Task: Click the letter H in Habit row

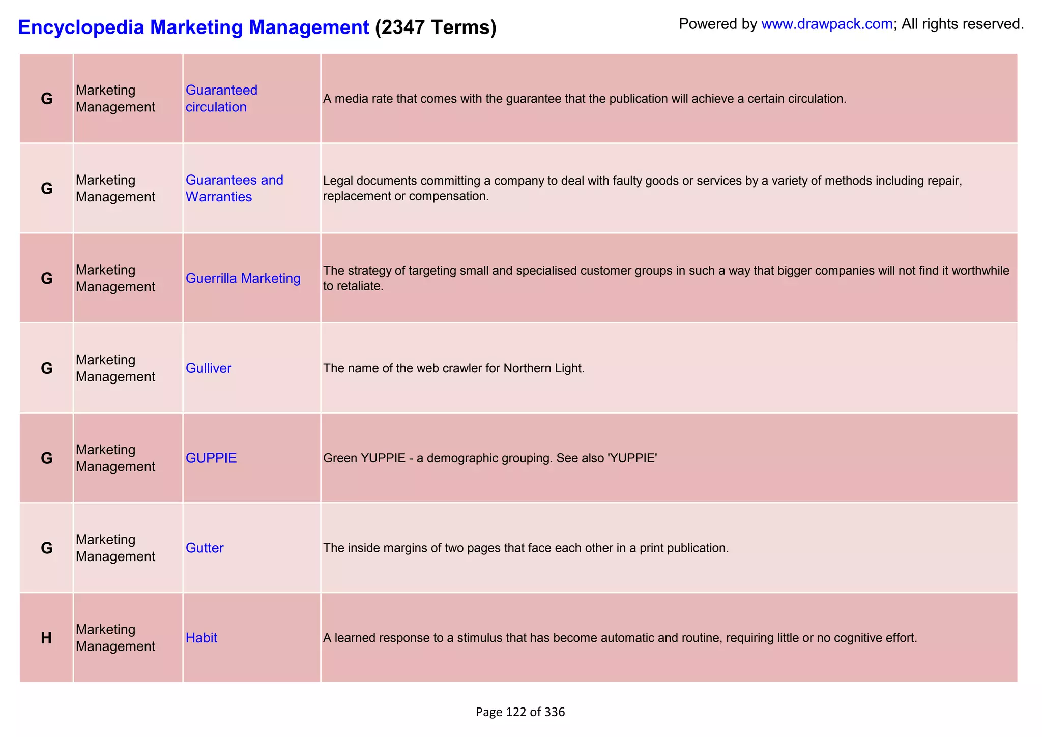Action: coord(46,638)
